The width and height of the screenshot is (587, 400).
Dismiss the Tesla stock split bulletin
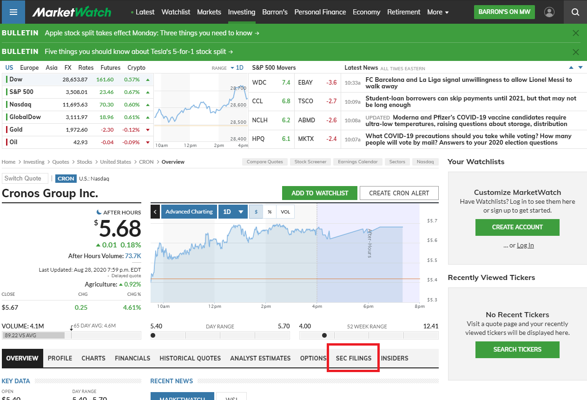point(576,52)
